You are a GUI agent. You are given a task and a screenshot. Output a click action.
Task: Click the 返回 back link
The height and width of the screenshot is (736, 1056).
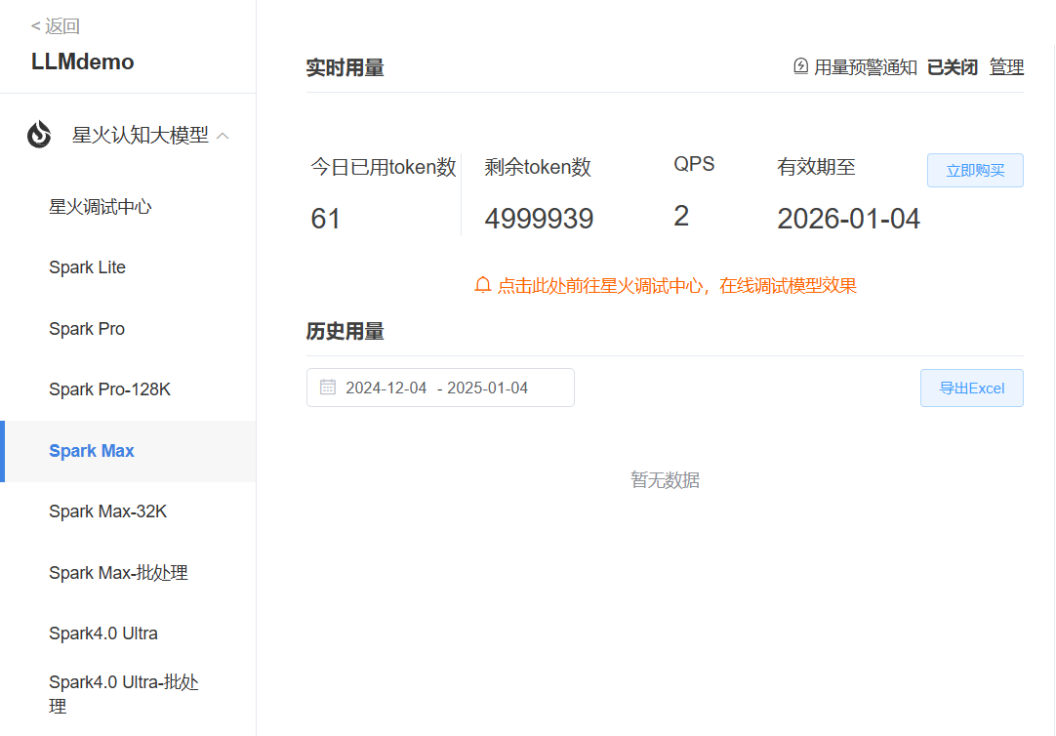tap(56, 26)
